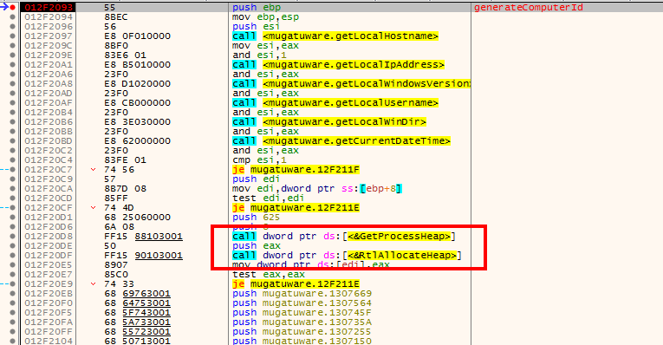Select the push esi instruction
Screen dimensions: 663x345
coord(256,26)
